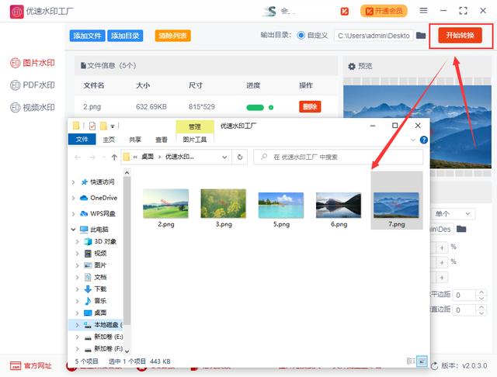Image resolution: width=497 pixels, height=377 pixels.
Task: Click the 添加目录 button
Action: (x=125, y=36)
